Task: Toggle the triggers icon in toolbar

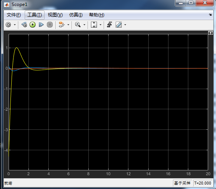Action: (x=110, y=25)
